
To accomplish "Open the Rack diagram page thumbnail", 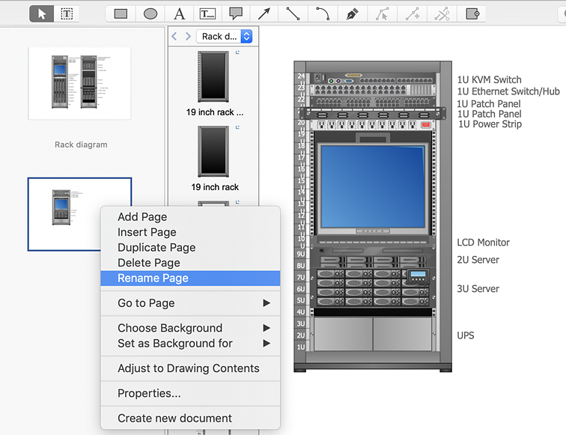I will (x=79, y=83).
